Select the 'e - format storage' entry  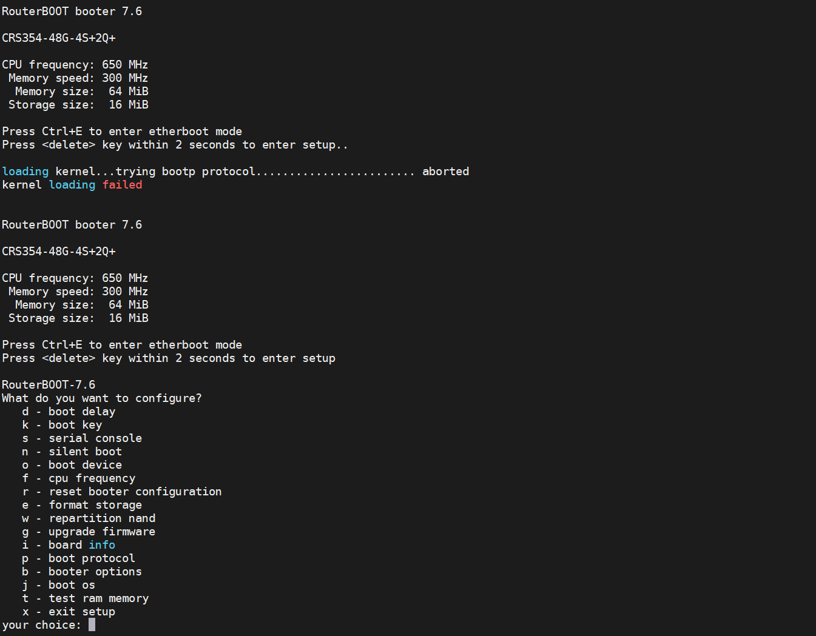tap(82, 505)
